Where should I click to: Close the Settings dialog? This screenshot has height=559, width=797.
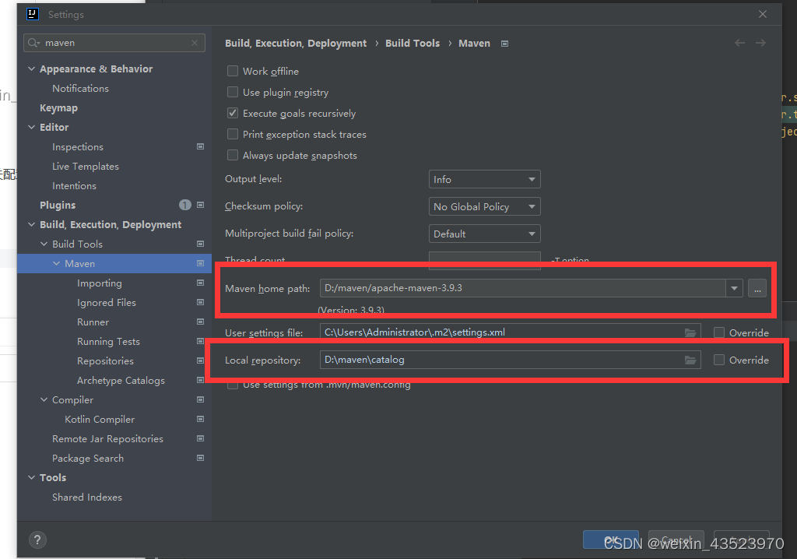(763, 14)
